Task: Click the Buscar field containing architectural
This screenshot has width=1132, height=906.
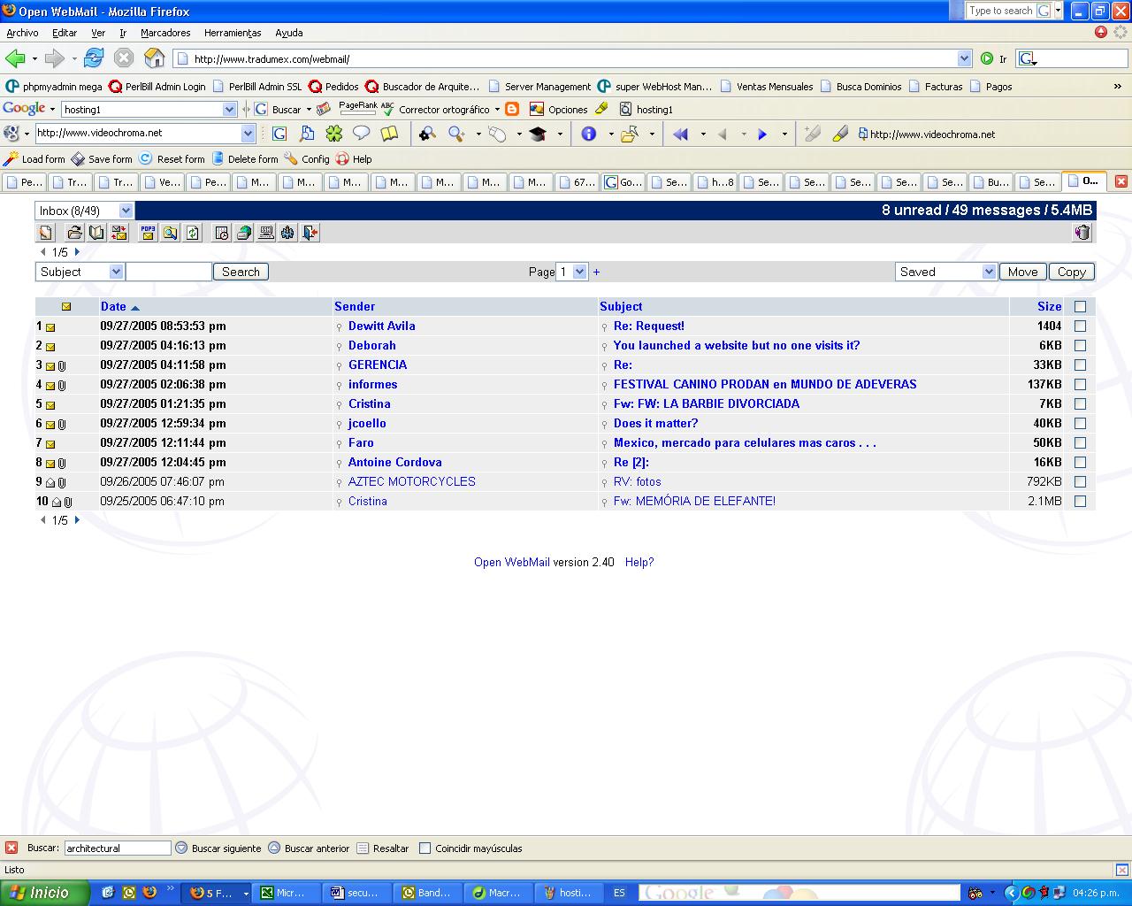Action: pyautogui.click(x=118, y=848)
